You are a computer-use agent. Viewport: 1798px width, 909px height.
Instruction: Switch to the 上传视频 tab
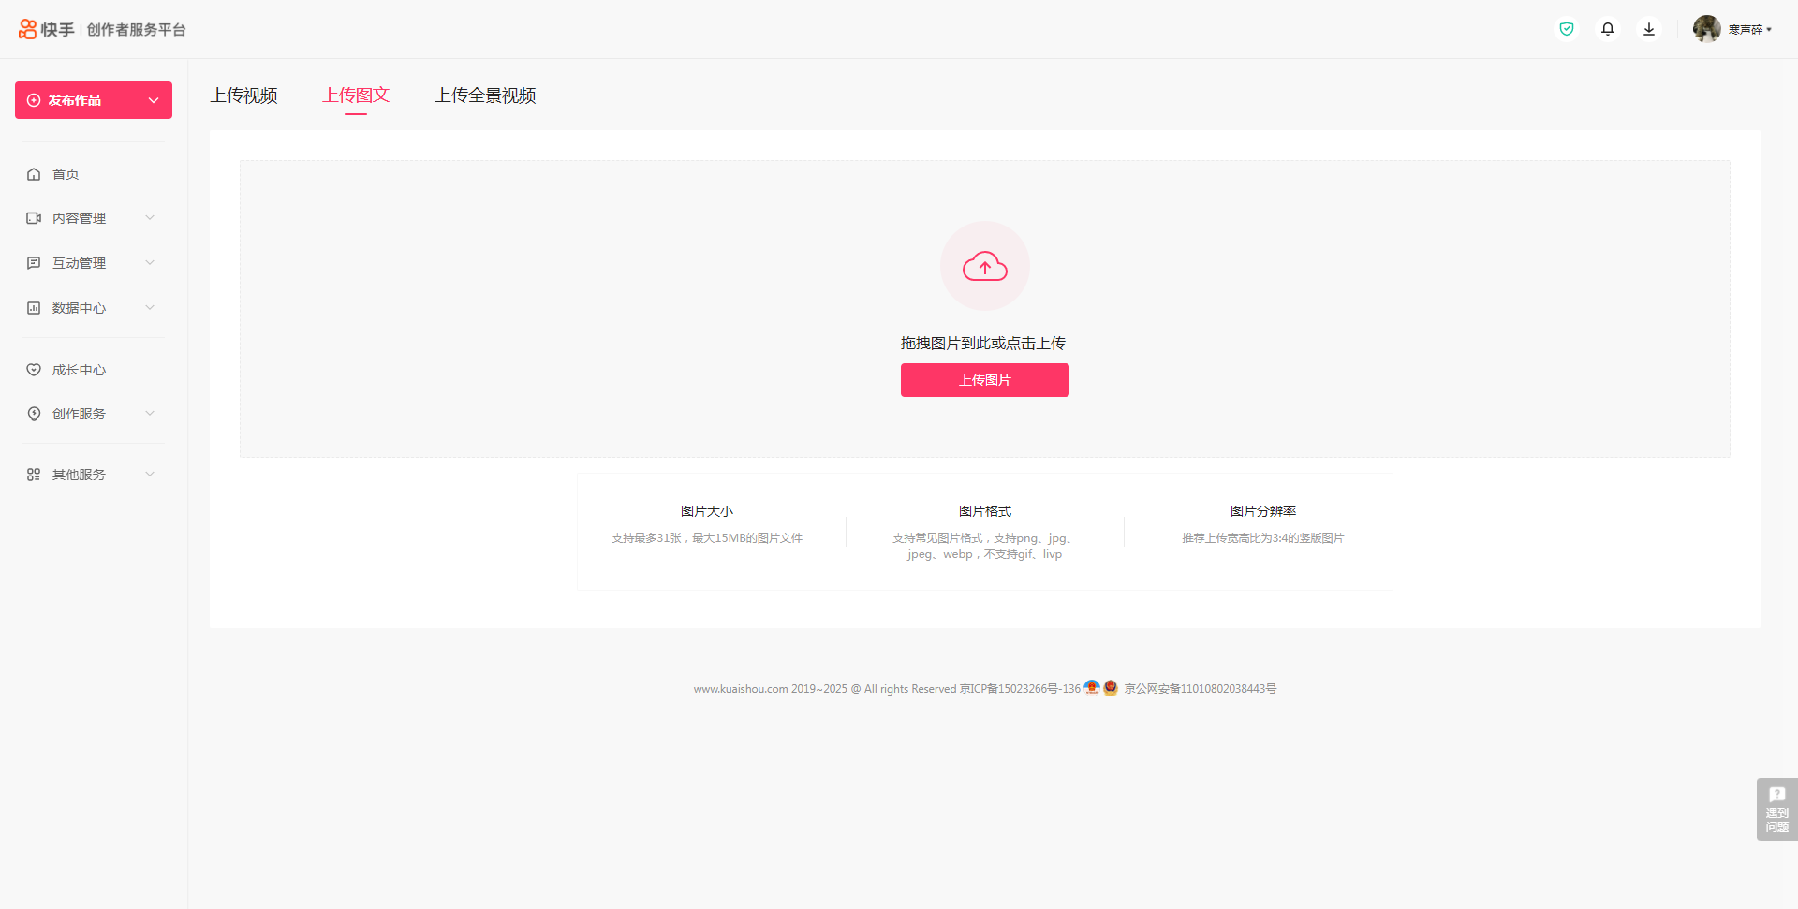[243, 95]
